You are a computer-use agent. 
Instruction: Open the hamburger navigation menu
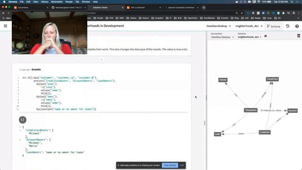pyautogui.click(x=5, y=26)
